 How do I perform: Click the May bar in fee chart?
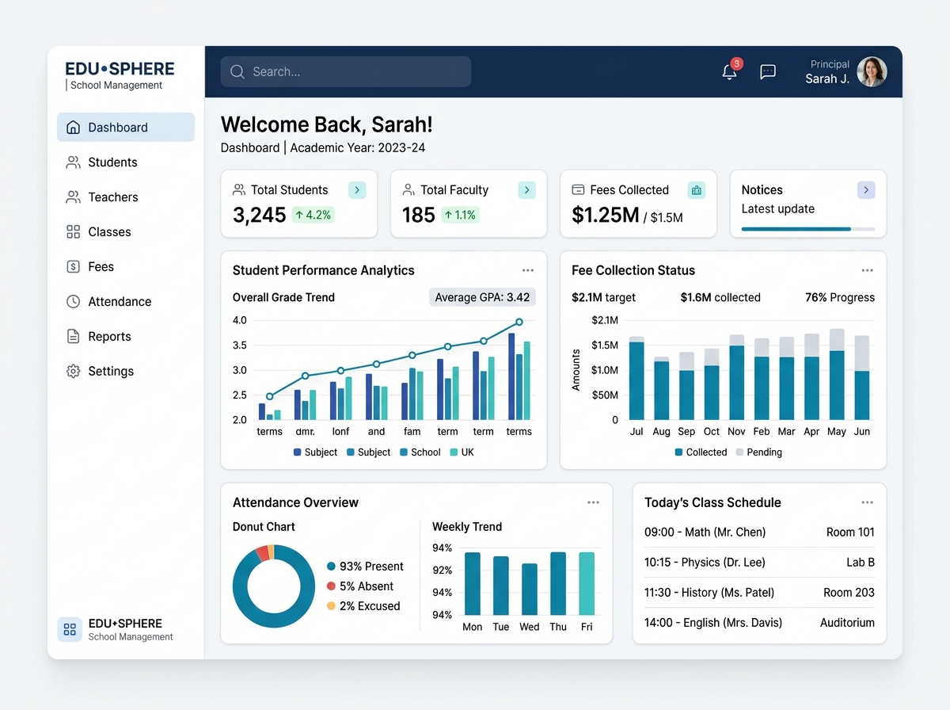pos(837,374)
